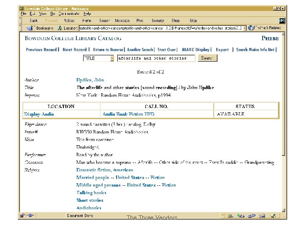Image resolution: width=304 pixels, height=228 pixels.
Task: Open the Help menu
Action: tap(87, 14)
